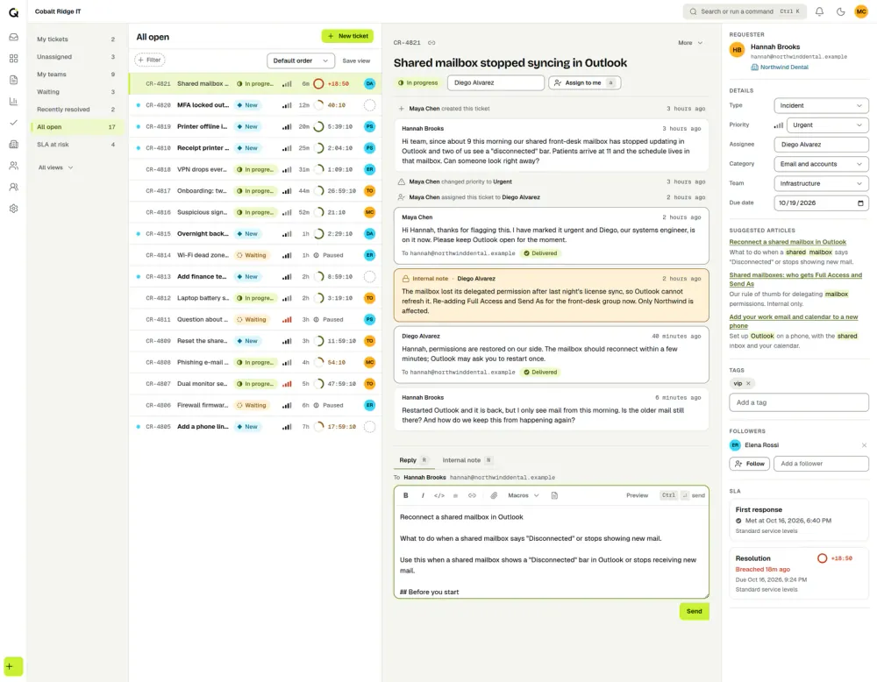Viewport: 877px width, 682px height.
Task: Open the notifications bell
Action: click(x=819, y=11)
